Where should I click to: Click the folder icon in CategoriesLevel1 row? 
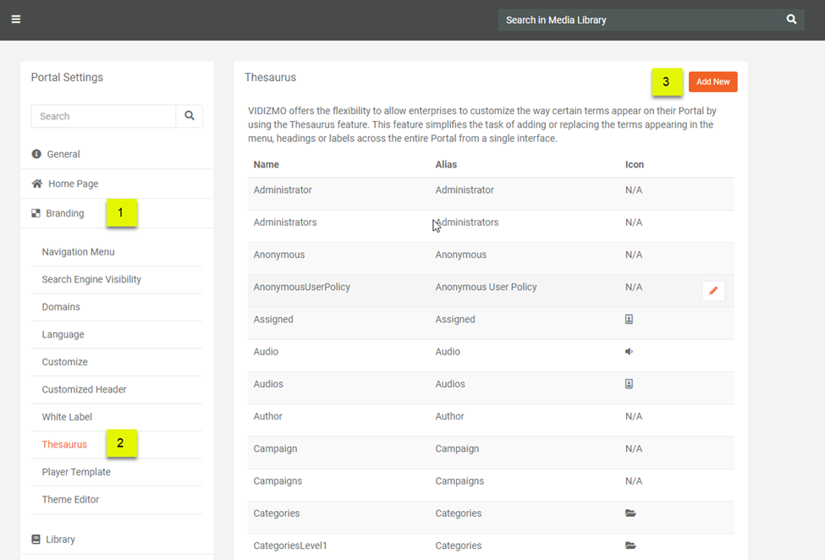click(630, 546)
